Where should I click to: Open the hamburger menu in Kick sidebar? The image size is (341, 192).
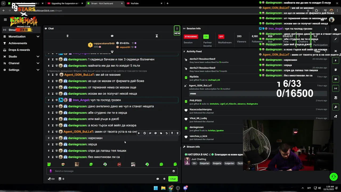[5, 19]
